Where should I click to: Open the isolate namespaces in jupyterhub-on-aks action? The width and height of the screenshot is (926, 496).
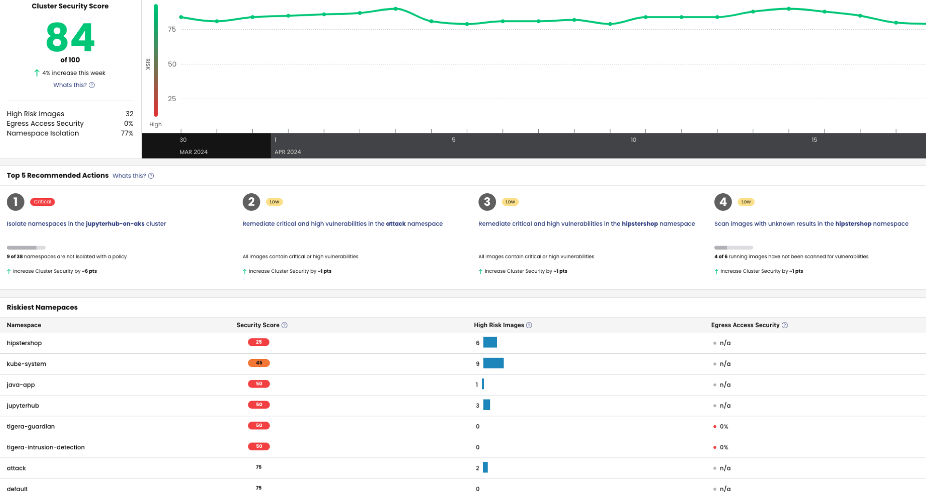click(x=86, y=223)
